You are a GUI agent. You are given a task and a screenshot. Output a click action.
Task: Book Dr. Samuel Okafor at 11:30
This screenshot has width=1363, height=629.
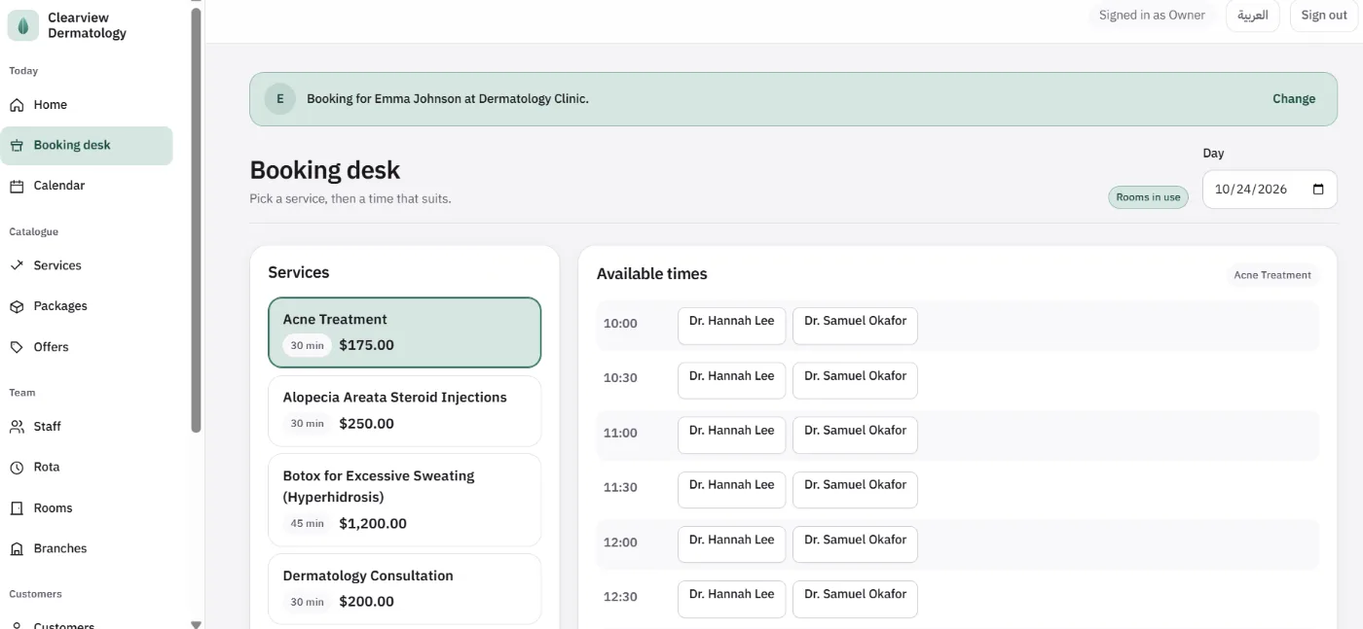pyautogui.click(x=855, y=489)
